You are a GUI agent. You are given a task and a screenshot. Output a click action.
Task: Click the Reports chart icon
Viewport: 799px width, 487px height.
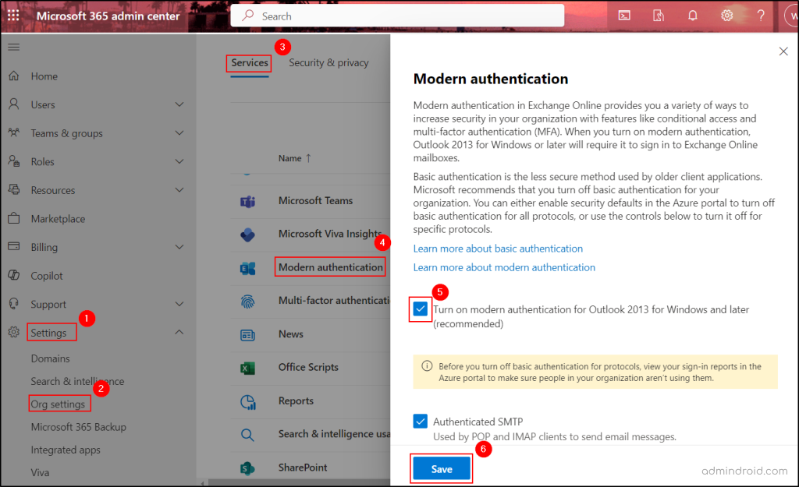(247, 402)
